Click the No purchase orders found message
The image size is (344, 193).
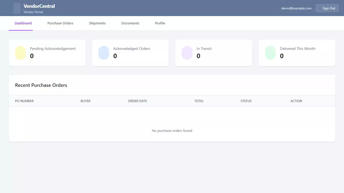(x=172, y=131)
